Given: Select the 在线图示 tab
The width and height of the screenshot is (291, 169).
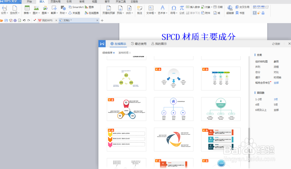Looking at the screenshot, I should tap(118, 44).
